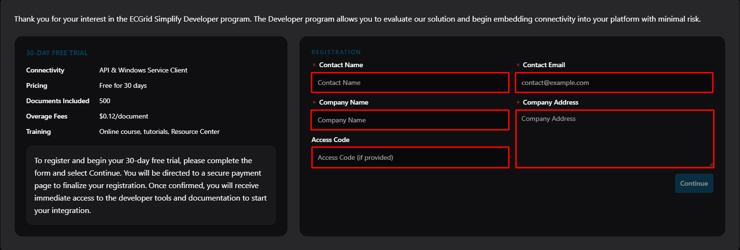Click the free trial instructions note box
Image resolution: width=740 pixels, height=250 pixels.
pyautogui.click(x=151, y=185)
